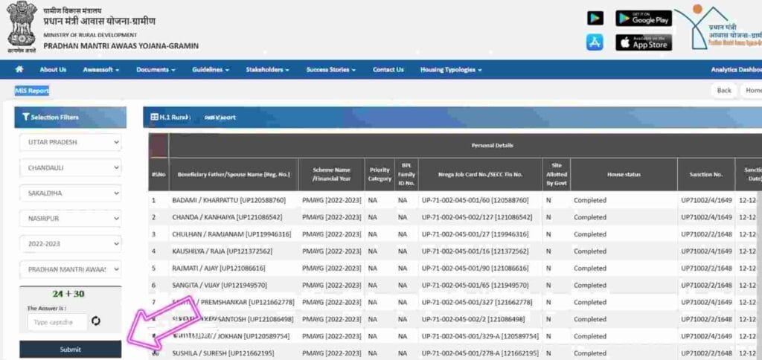
Task: Click the Back button
Action: pos(723,90)
